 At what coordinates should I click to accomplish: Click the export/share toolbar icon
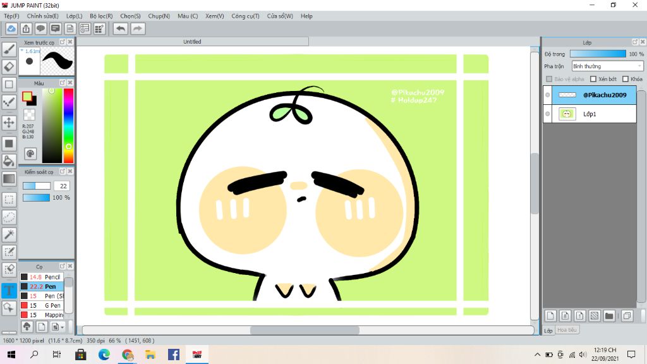coord(26,28)
